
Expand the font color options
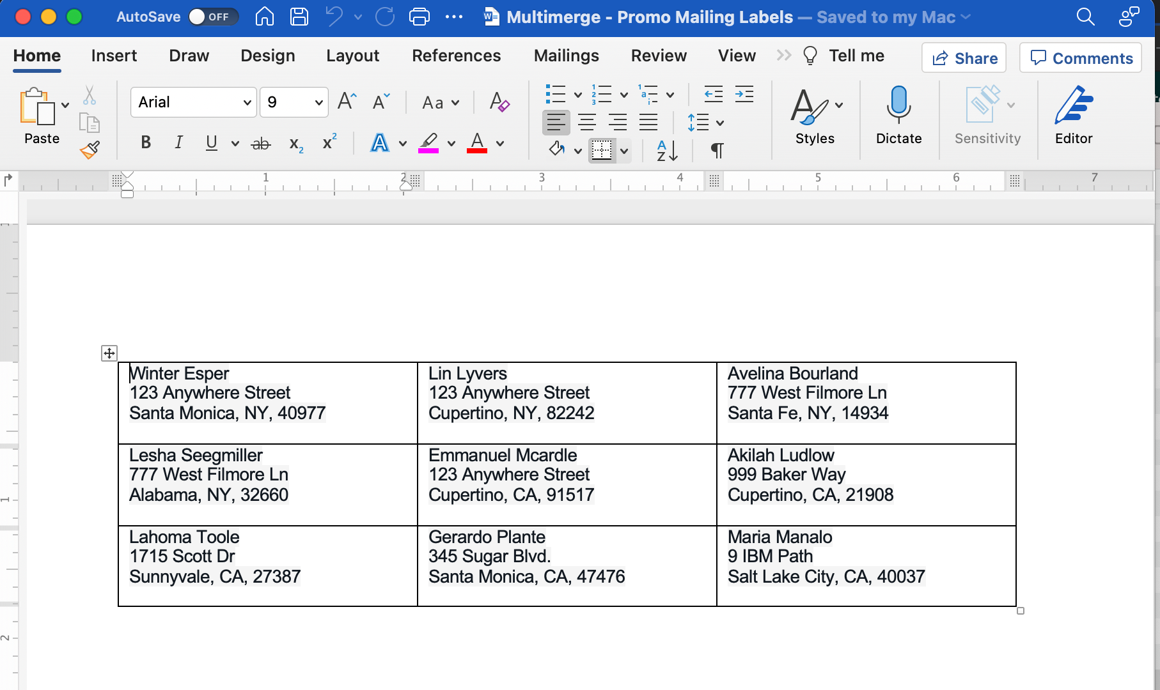tap(499, 143)
